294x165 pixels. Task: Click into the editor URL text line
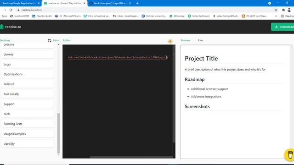pos(118,57)
